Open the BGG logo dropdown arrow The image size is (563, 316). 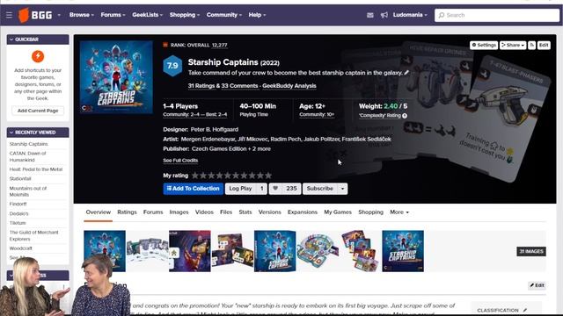point(59,15)
